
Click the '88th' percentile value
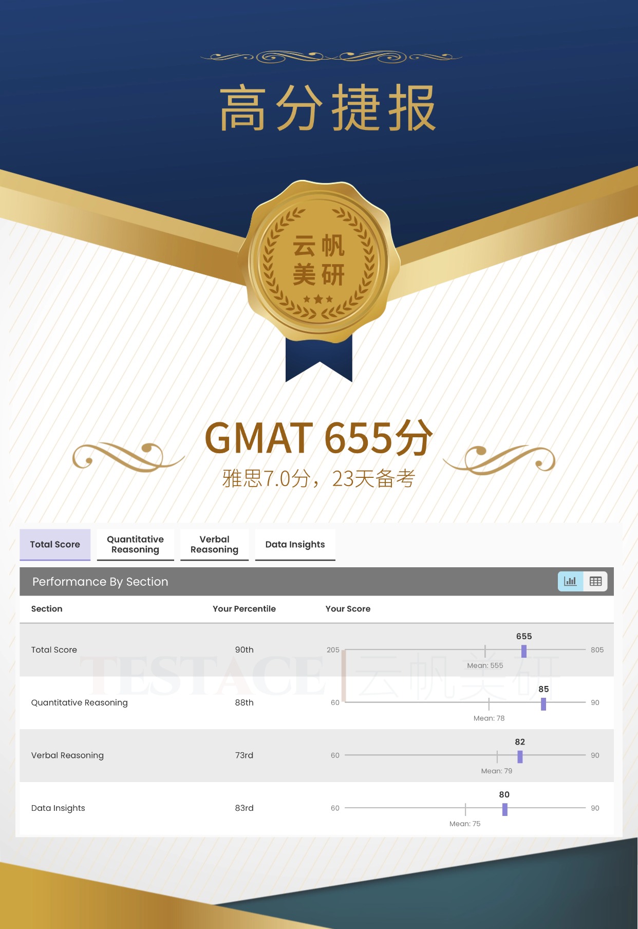(x=244, y=703)
